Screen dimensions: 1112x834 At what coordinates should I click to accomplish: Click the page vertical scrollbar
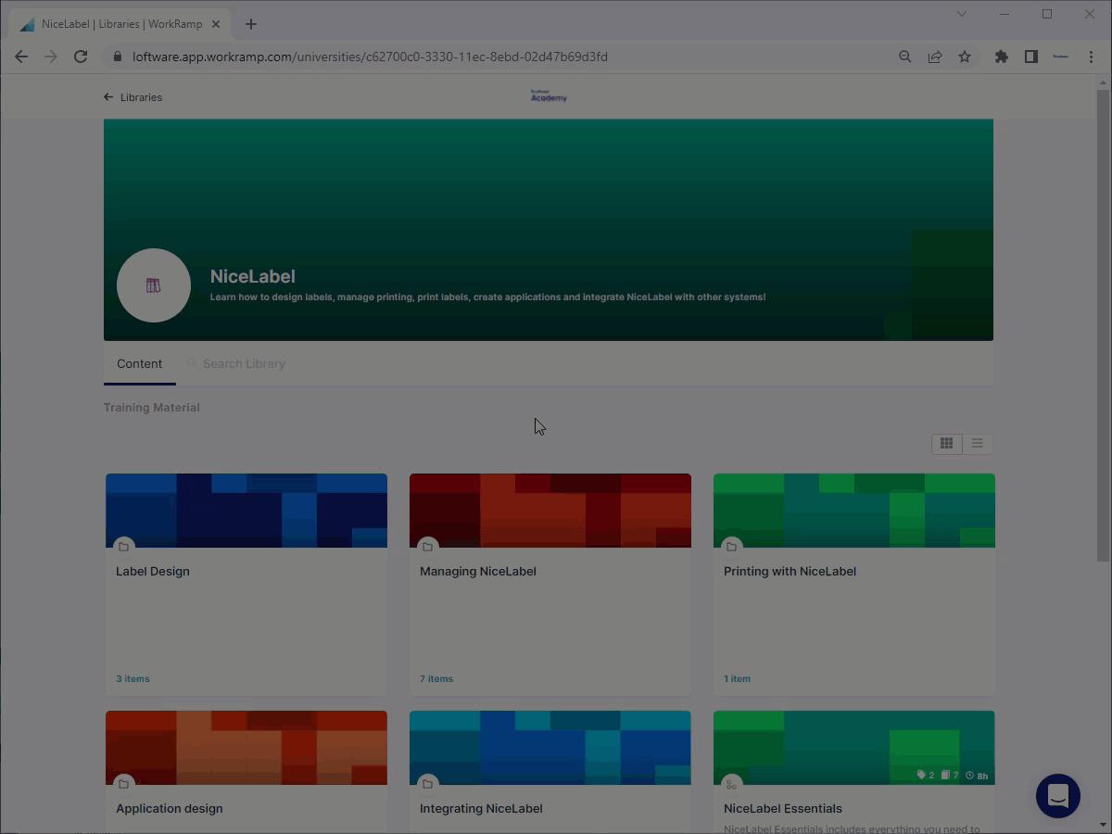coord(1103,324)
